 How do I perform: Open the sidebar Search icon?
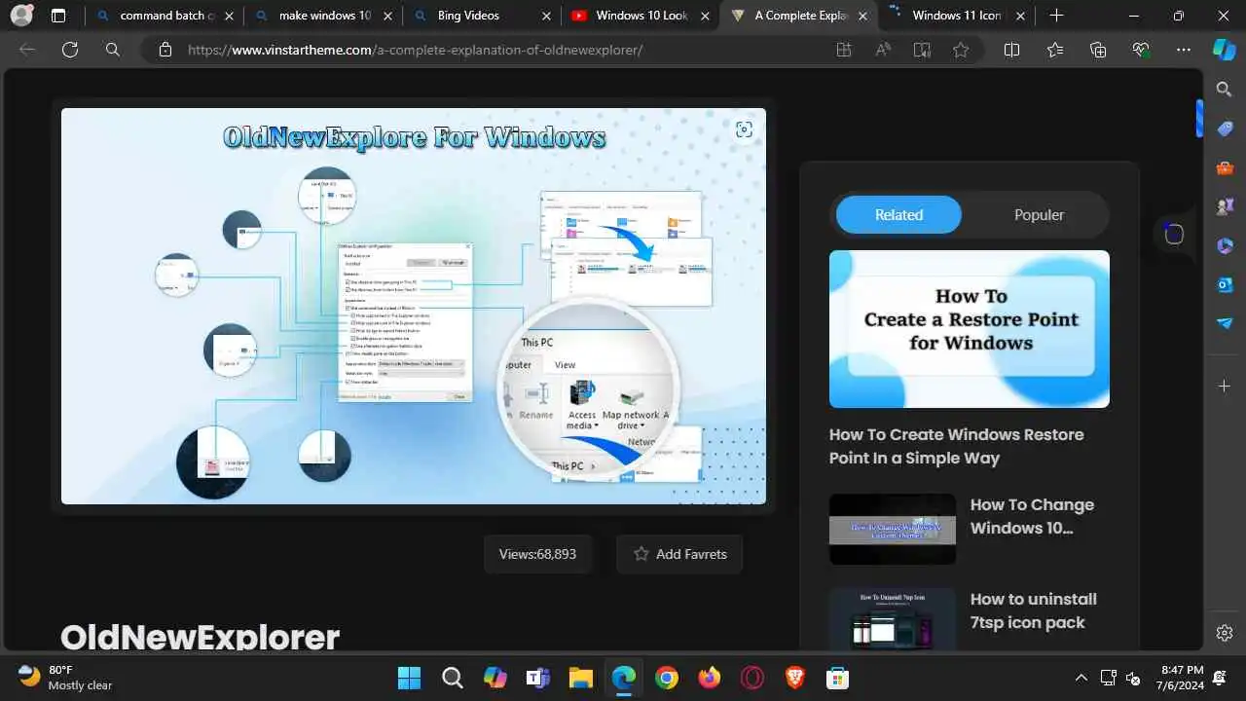1225,90
